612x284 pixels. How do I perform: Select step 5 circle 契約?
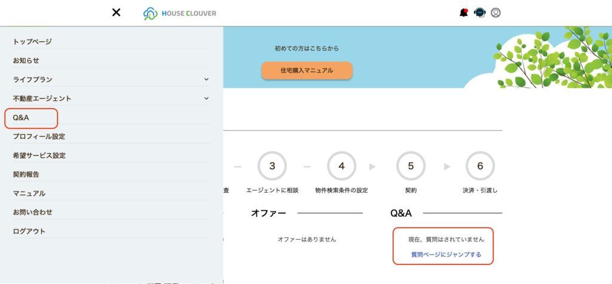click(411, 166)
